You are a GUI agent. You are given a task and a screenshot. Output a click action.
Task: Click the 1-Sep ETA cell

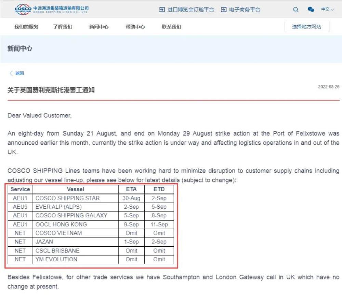pyautogui.click(x=131, y=242)
